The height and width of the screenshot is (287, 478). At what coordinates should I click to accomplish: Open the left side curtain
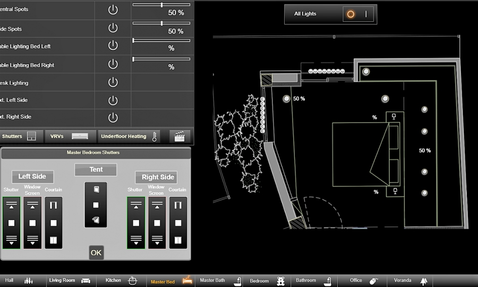point(53,205)
